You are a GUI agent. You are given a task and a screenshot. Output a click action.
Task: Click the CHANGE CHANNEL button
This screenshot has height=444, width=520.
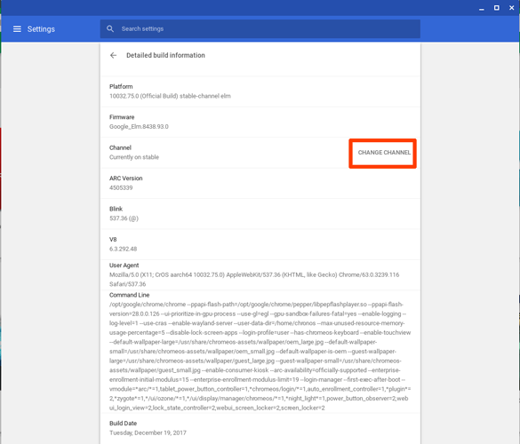(384, 153)
